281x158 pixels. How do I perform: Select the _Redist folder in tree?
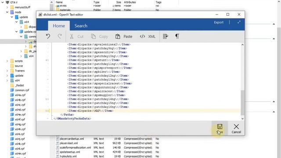tap(19, 86)
